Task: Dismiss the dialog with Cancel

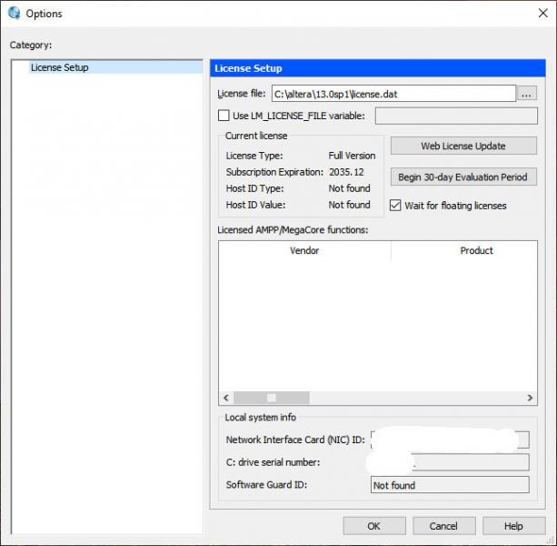Action: tap(443, 526)
